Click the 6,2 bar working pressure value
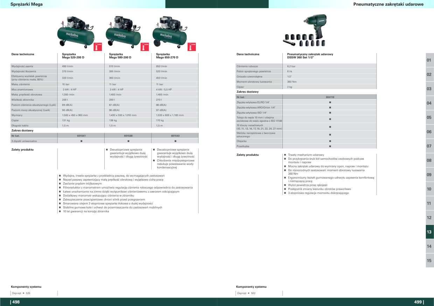 [x=291, y=66]
